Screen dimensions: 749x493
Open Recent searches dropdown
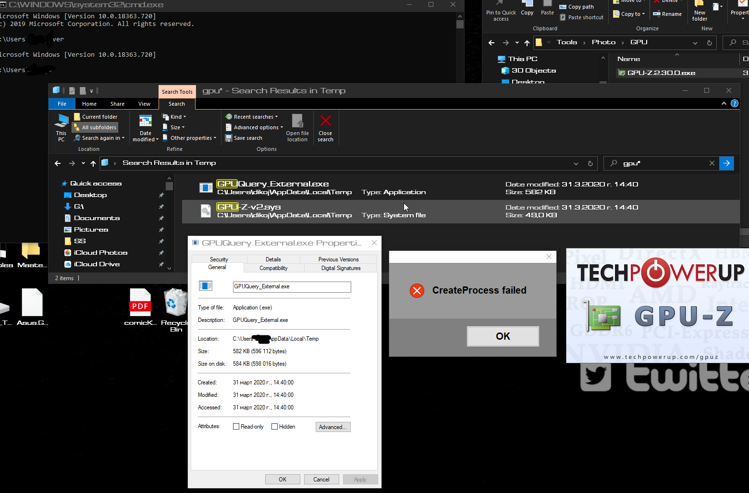click(x=252, y=117)
